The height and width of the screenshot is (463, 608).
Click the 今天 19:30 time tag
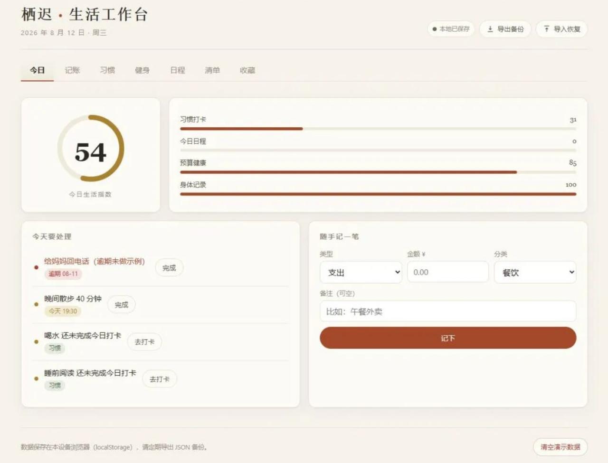[x=63, y=312]
